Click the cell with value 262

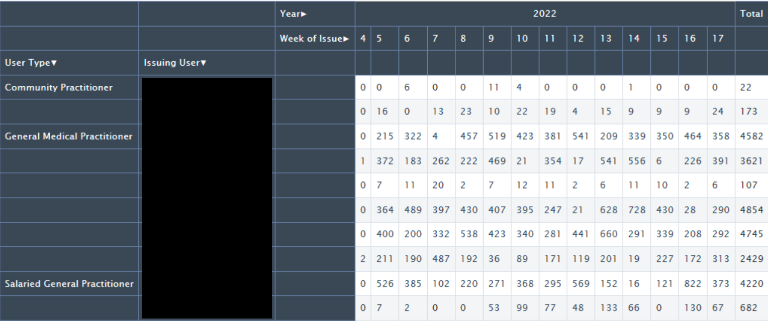point(441,161)
